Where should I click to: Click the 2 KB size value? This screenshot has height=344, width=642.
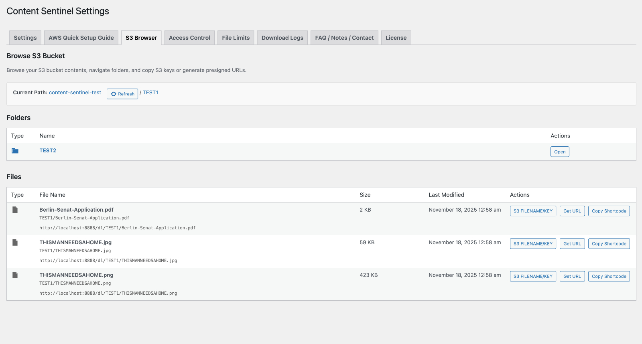[x=365, y=210]
